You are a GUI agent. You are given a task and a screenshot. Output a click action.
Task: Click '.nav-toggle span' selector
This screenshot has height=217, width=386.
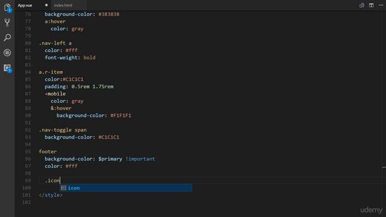[63, 130]
